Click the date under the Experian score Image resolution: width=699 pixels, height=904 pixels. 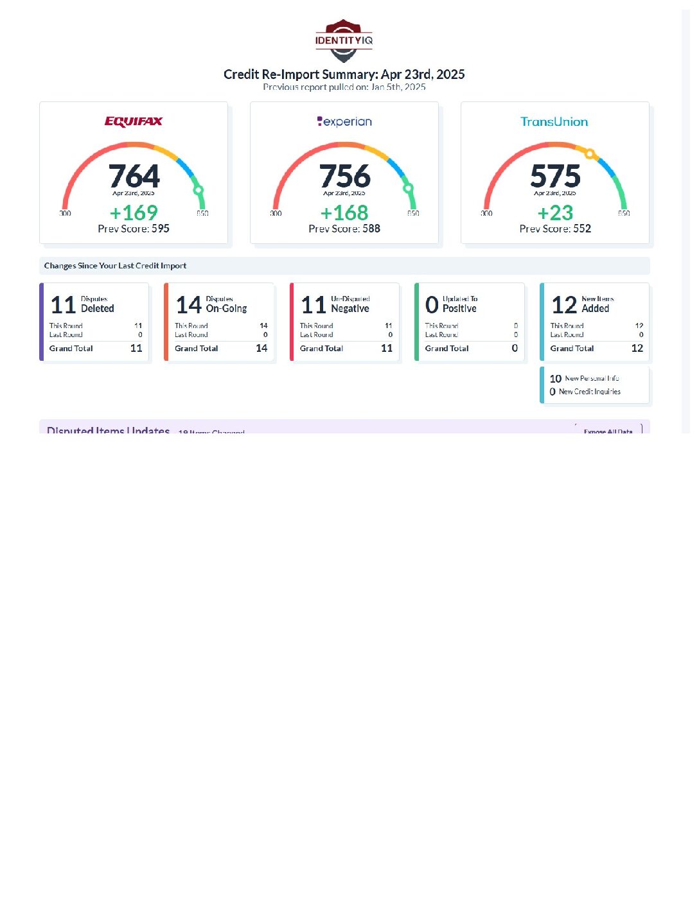(x=344, y=193)
